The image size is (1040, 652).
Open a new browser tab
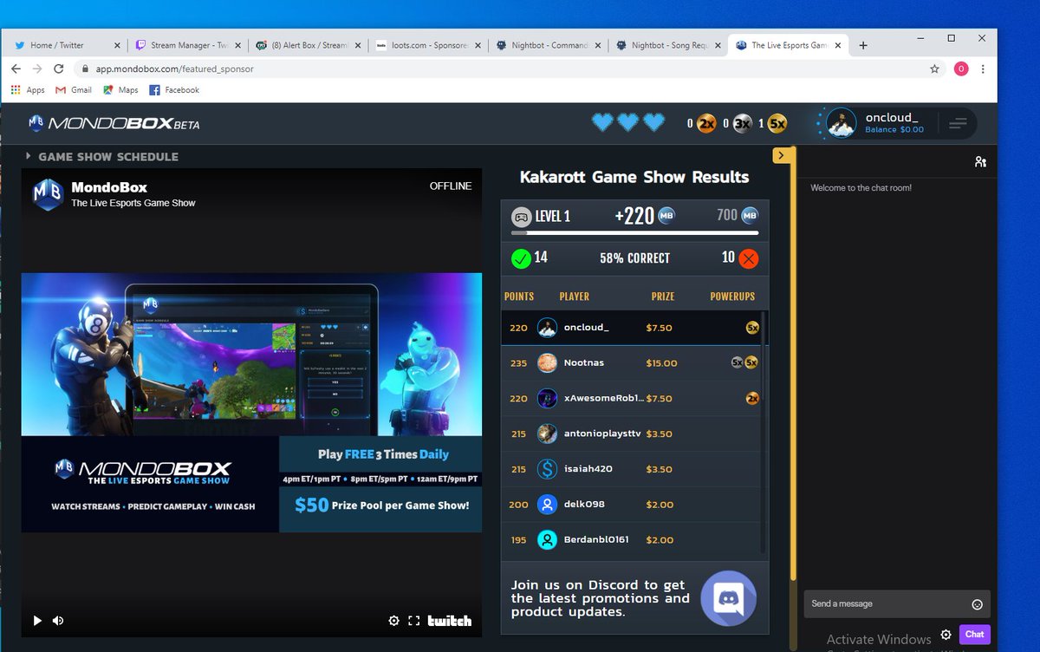pyautogui.click(x=863, y=45)
